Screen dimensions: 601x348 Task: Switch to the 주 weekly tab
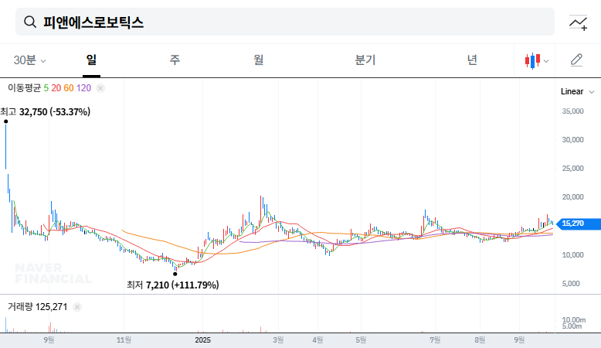[175, 60]
